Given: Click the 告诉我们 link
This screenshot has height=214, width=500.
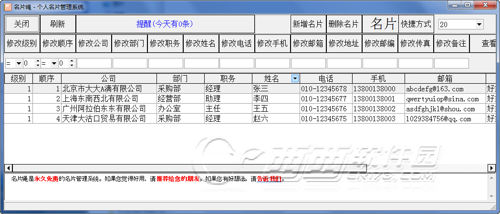Looking at the screenshot, I should (x=269, y=179).
